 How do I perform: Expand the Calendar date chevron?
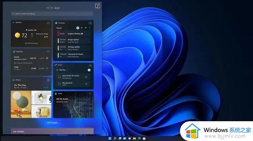(90, 28)
